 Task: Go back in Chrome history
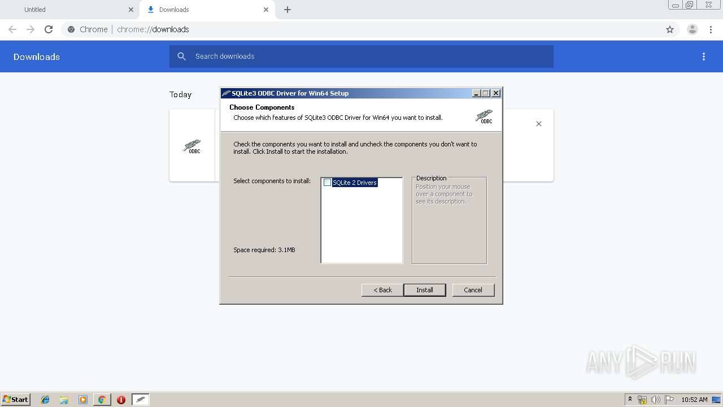pyautogui.click(x=12, y=29)
